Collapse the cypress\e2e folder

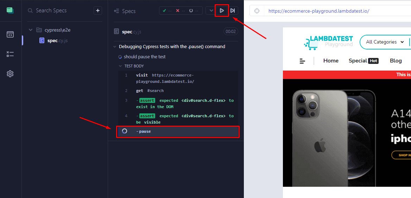31,30
